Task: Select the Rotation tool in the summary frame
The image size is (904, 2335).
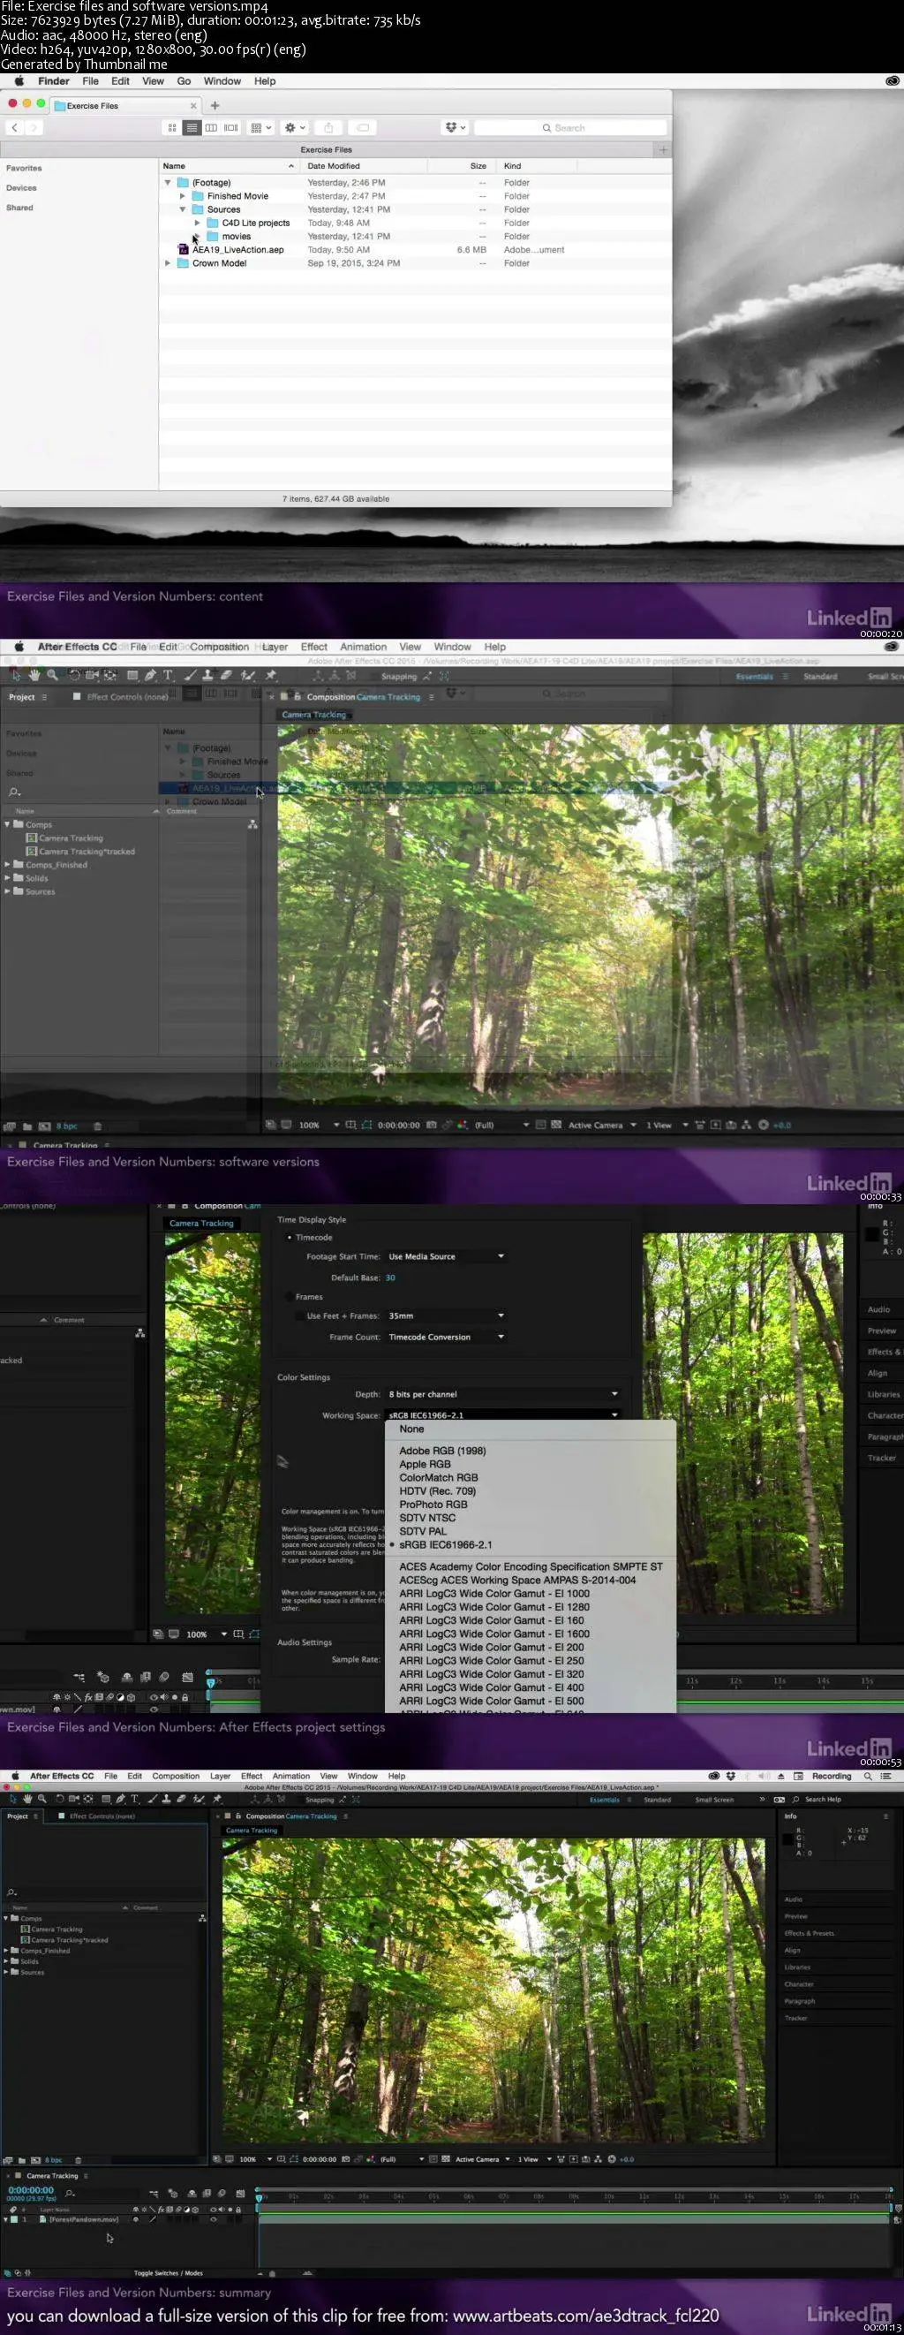Action: click(x=60, y=1799)
